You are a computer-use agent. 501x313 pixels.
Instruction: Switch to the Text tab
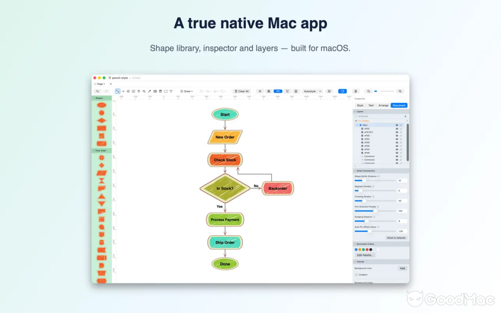(x=371, y=105)
